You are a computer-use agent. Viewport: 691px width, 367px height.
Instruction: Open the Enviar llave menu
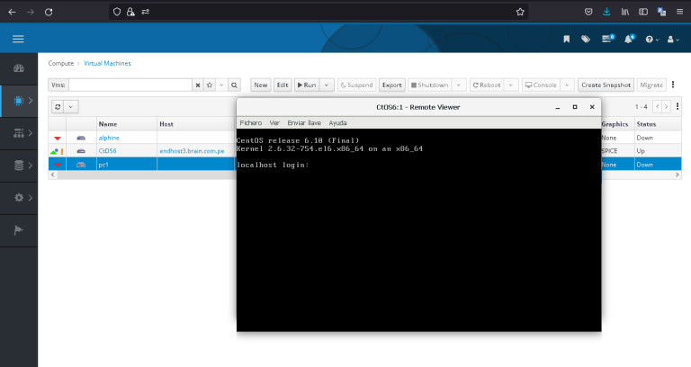click(x=303, y=122)
